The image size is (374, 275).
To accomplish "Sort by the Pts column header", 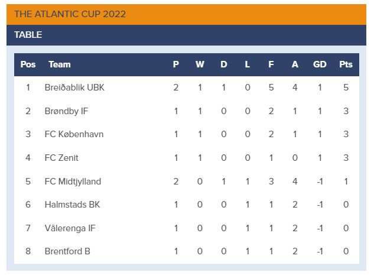I will click(x=346, y=64).
